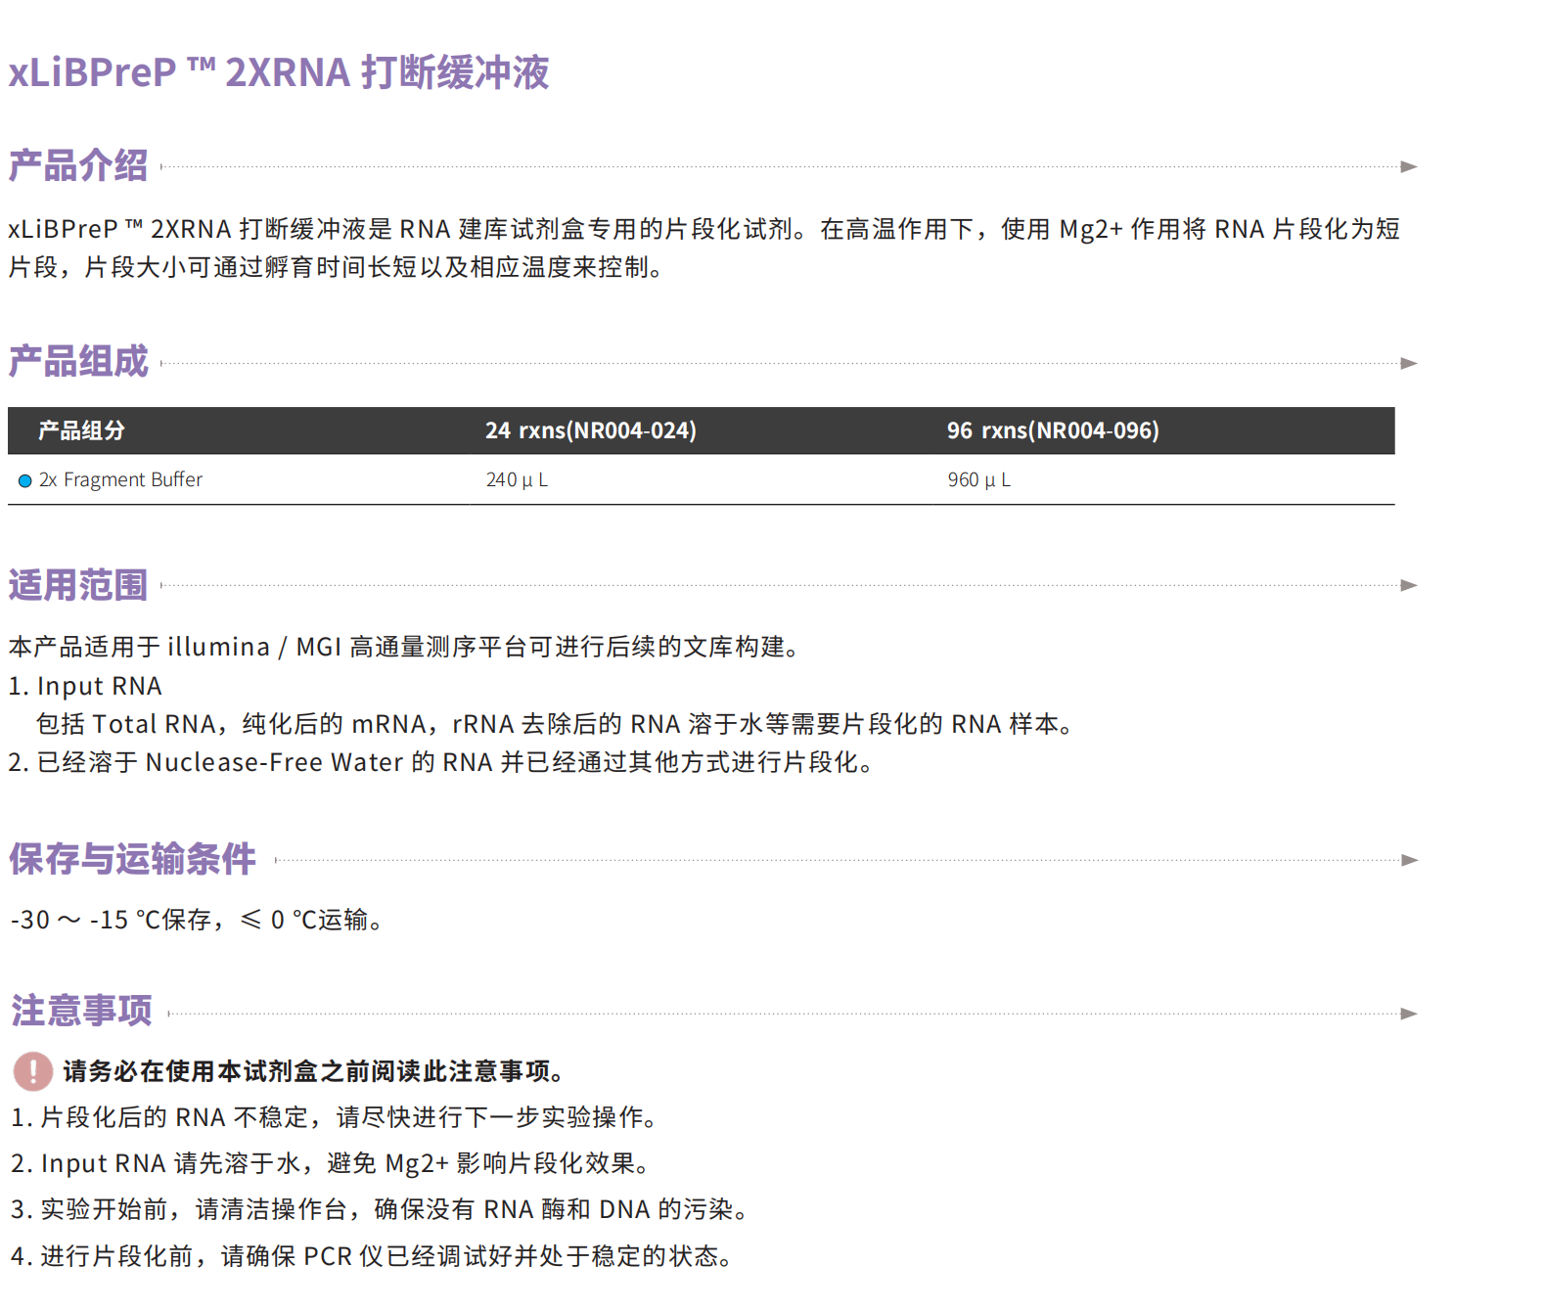Select the 产品组成 section heading
This screenshot has width=1544, height=1310.
pyautogui.click(x=78, y=361)
